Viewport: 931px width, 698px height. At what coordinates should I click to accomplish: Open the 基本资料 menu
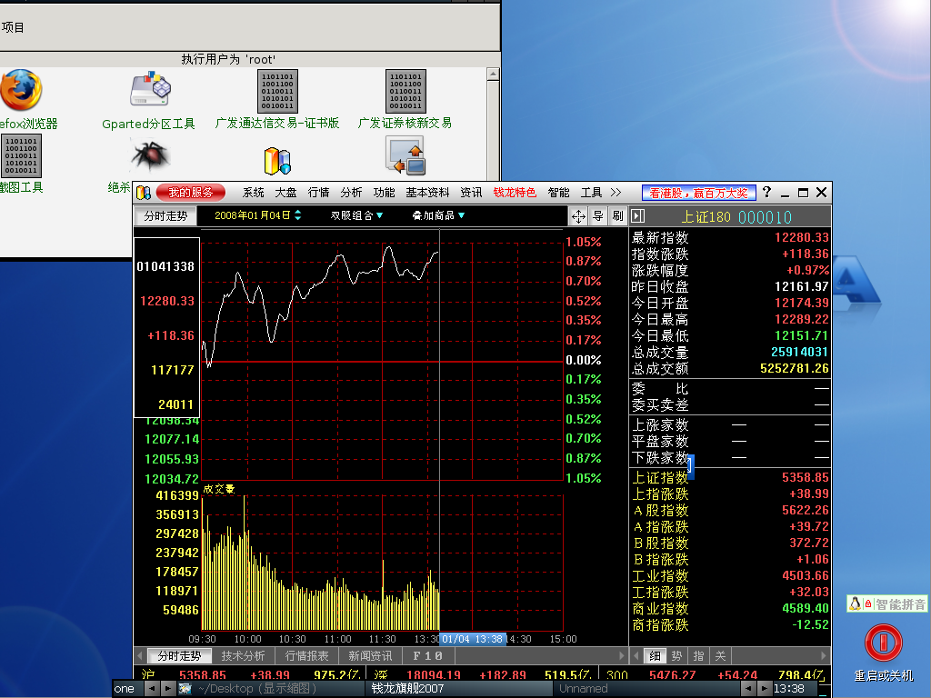(427, 193)
